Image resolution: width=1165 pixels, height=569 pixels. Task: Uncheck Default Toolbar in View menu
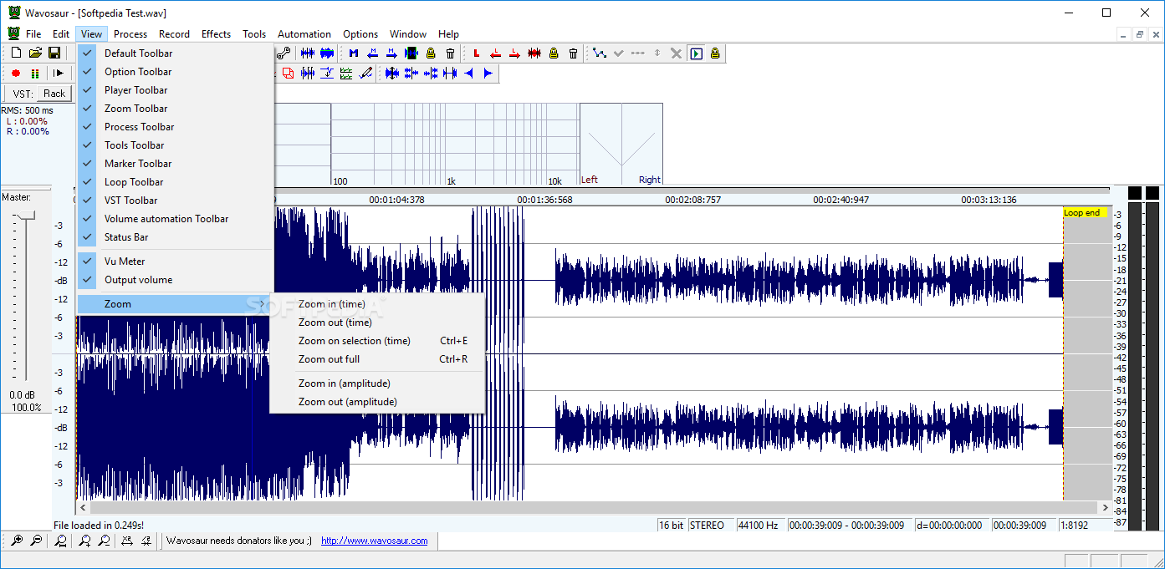coord(176,53)
